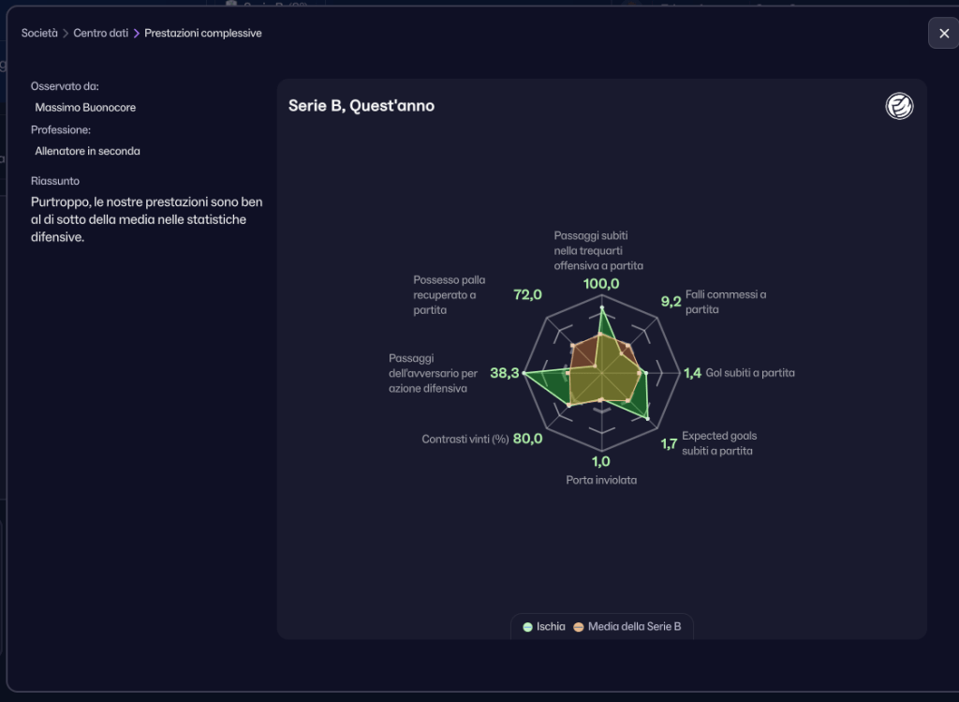959x702 pixels.
Task: Toggle the Media della Serie B legend
Action: pos(627,627)
